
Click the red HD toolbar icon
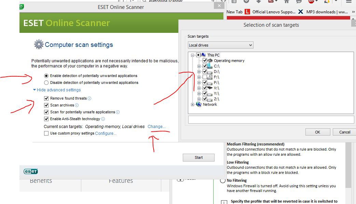(271, 1)
